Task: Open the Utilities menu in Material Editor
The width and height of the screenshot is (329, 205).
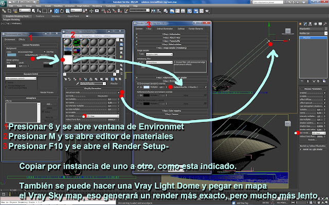Action: point(107,36)
